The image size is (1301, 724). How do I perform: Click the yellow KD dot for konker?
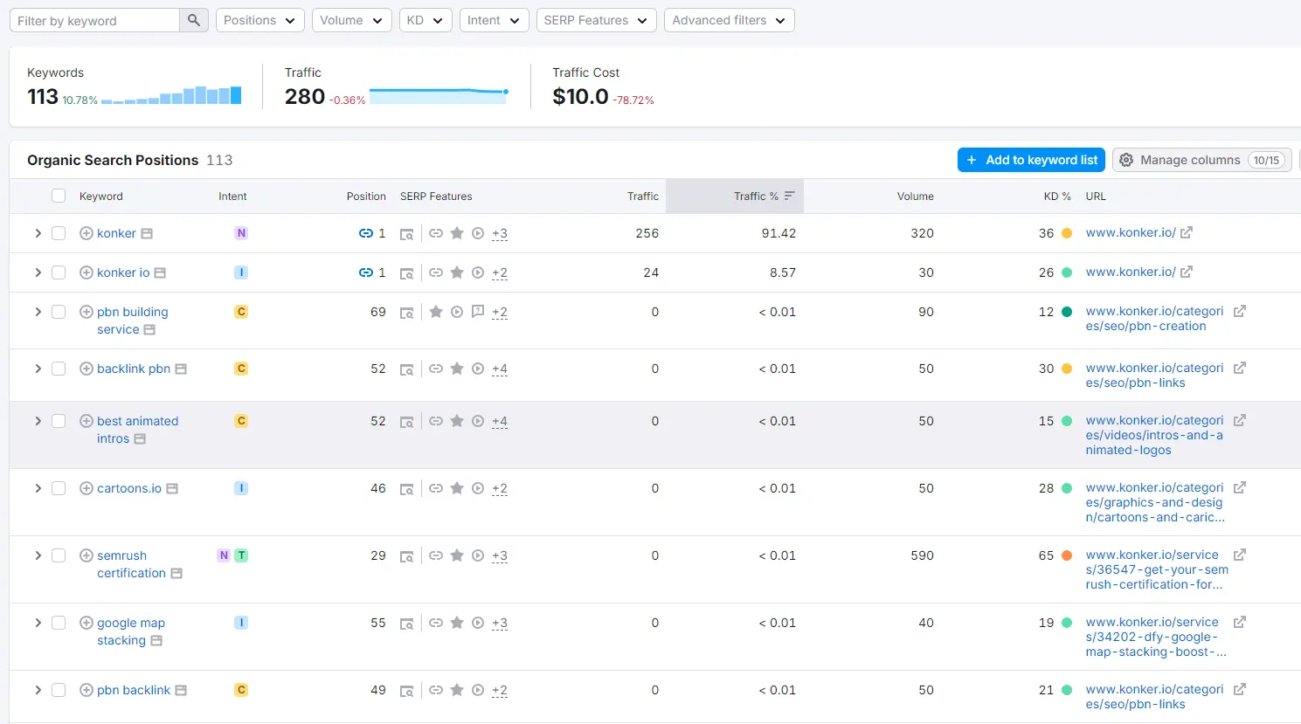pos(1067,233)
